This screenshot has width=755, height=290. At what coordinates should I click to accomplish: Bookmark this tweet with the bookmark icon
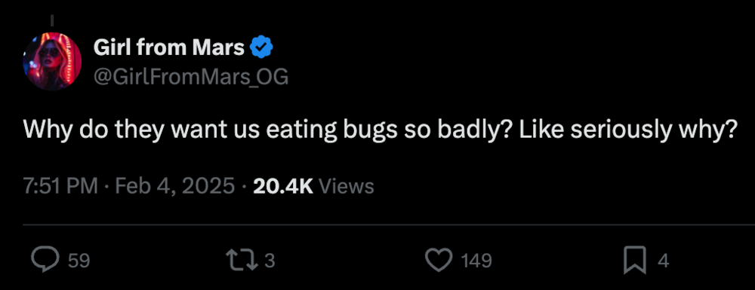coord(635,261)
